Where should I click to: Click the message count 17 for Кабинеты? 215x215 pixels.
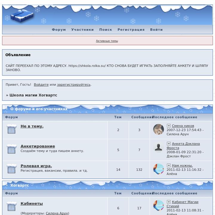pos(139,208)
